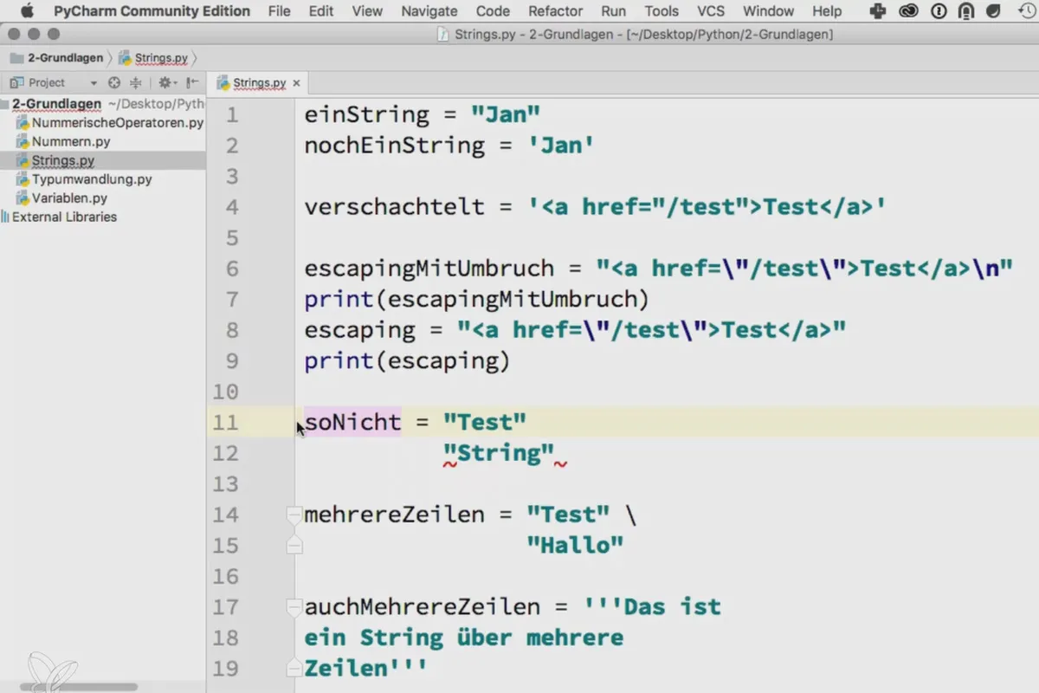Click the einString = "Jan" code line
The width and height of the screenshot is (1039, 693).
(x=423, y=115)
